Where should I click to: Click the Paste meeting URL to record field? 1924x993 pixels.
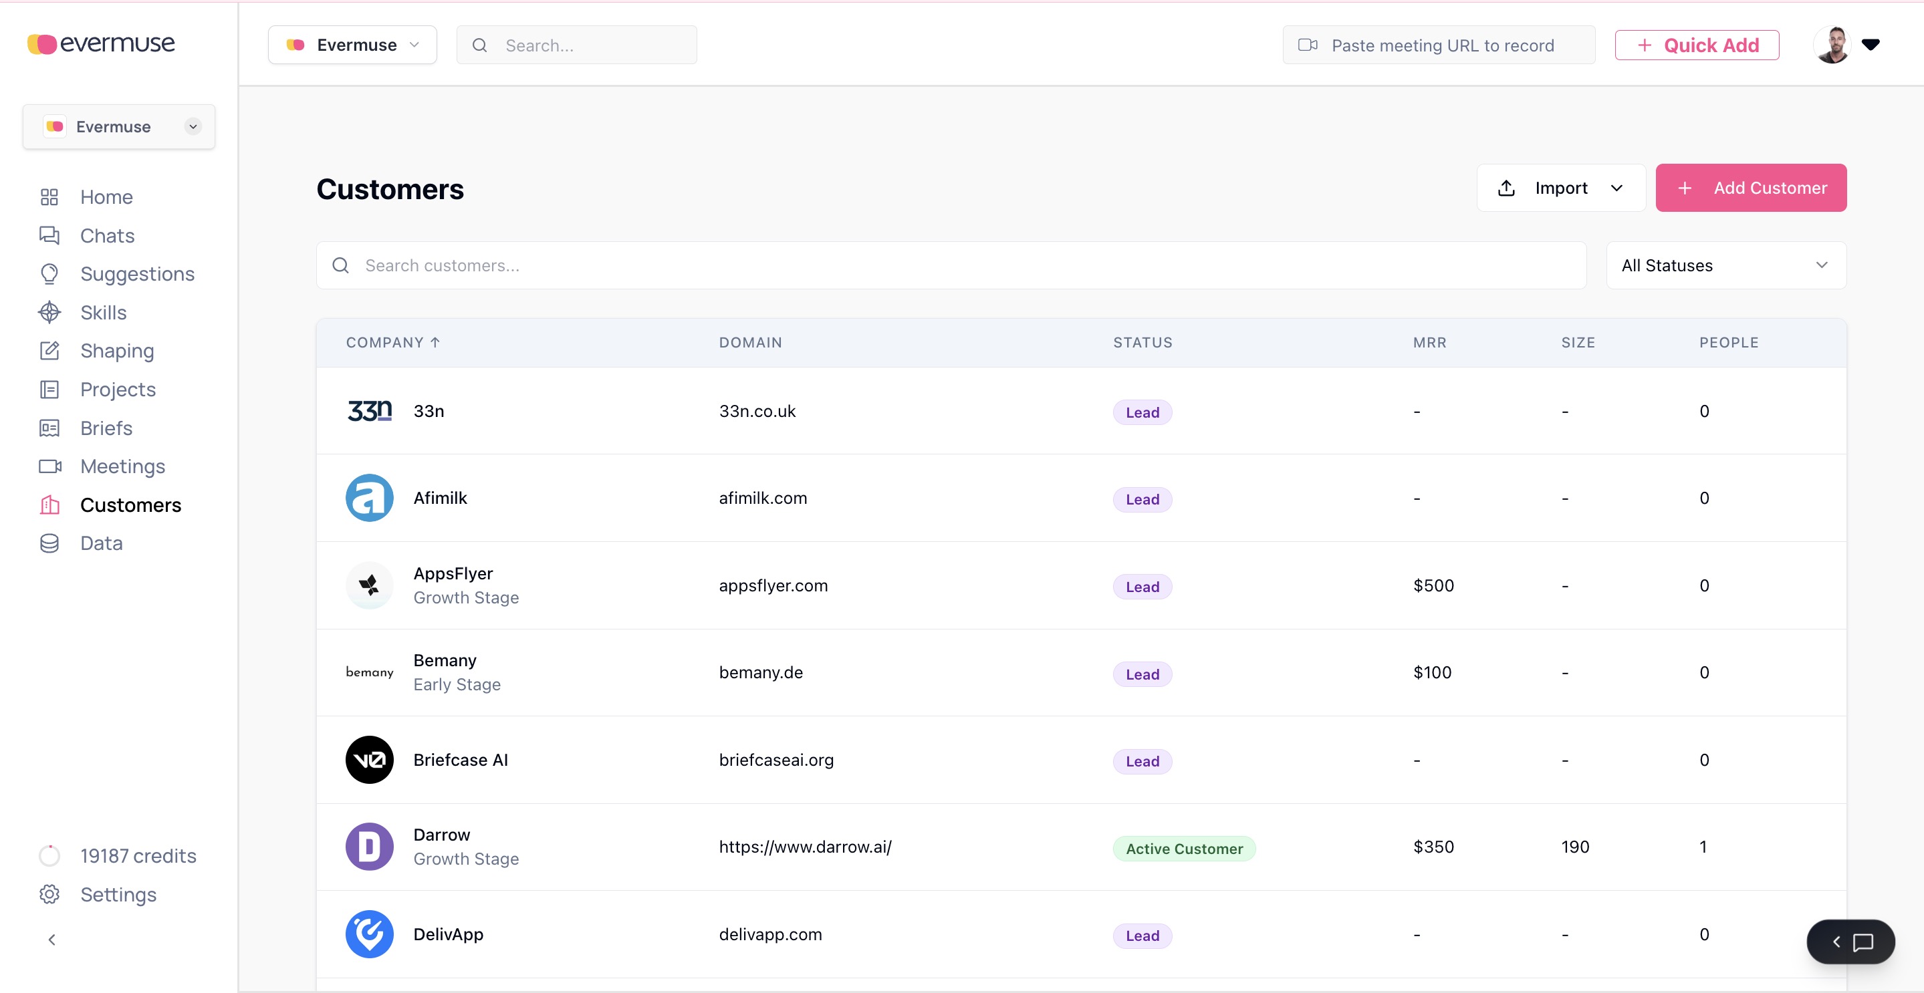1439,45
